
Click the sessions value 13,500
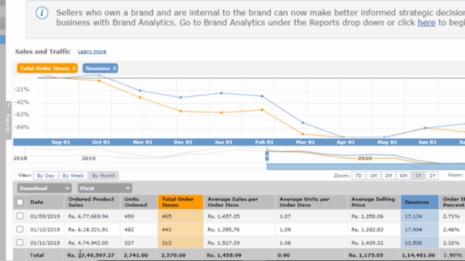pos(413,243)
